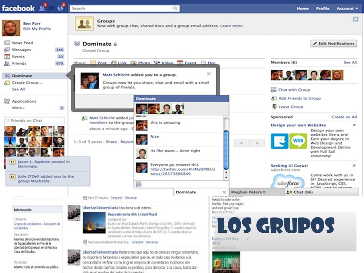364x273 pixels.
Task: Click the top bar Search field
Action: pos(121,8)
